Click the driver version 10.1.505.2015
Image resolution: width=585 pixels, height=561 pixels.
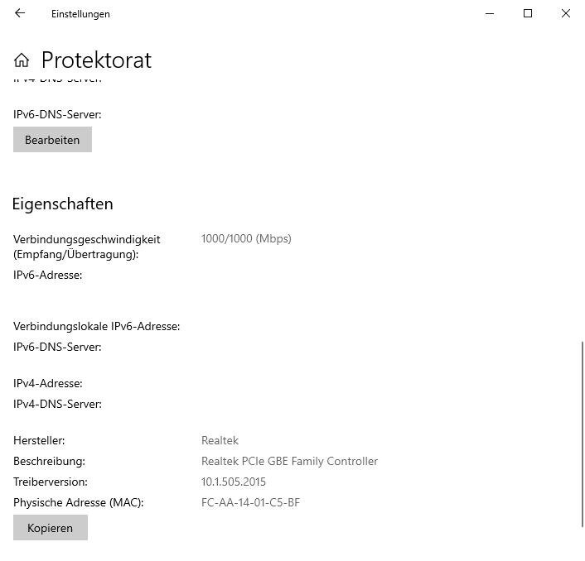[234, 482]
